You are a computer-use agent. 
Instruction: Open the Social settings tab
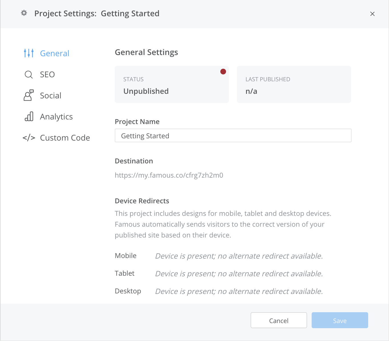51,96
